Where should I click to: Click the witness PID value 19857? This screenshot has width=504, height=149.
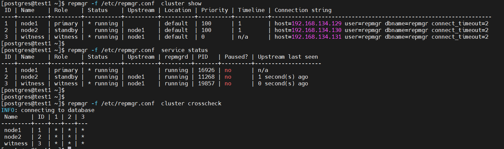pyautogui.click(x=206, y=84)
